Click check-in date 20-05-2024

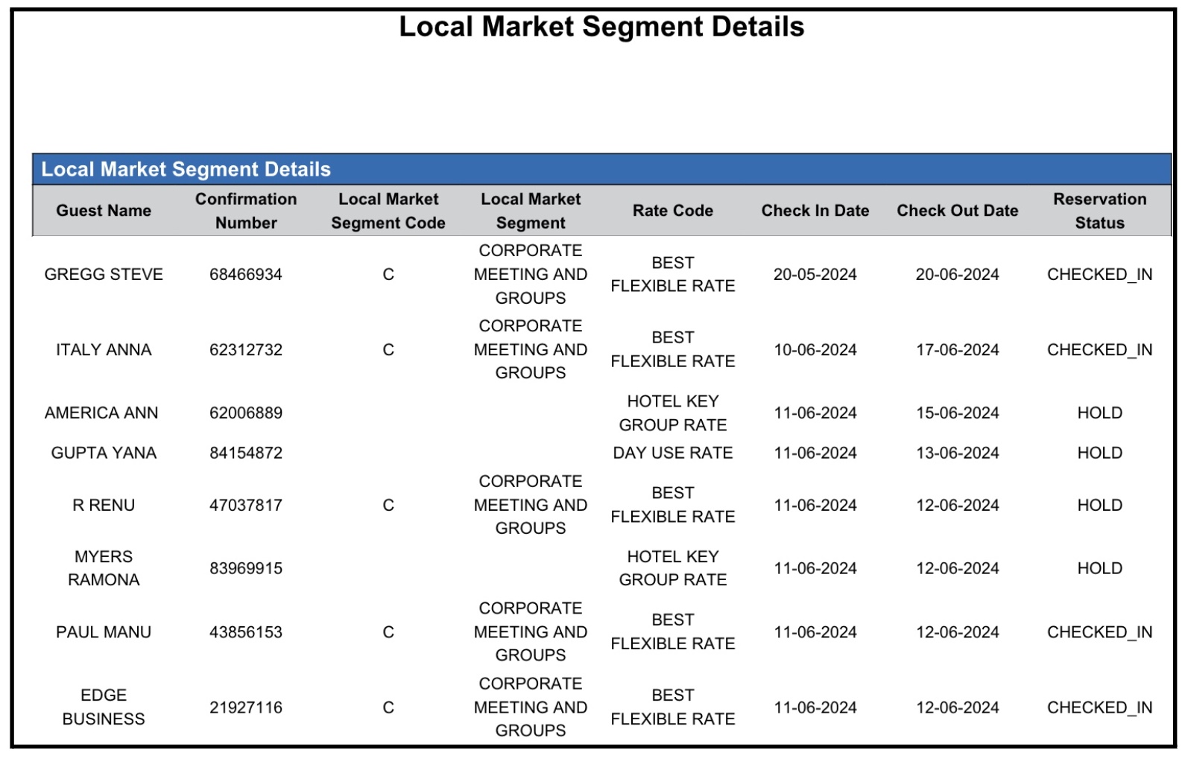[x=815, y=274]
